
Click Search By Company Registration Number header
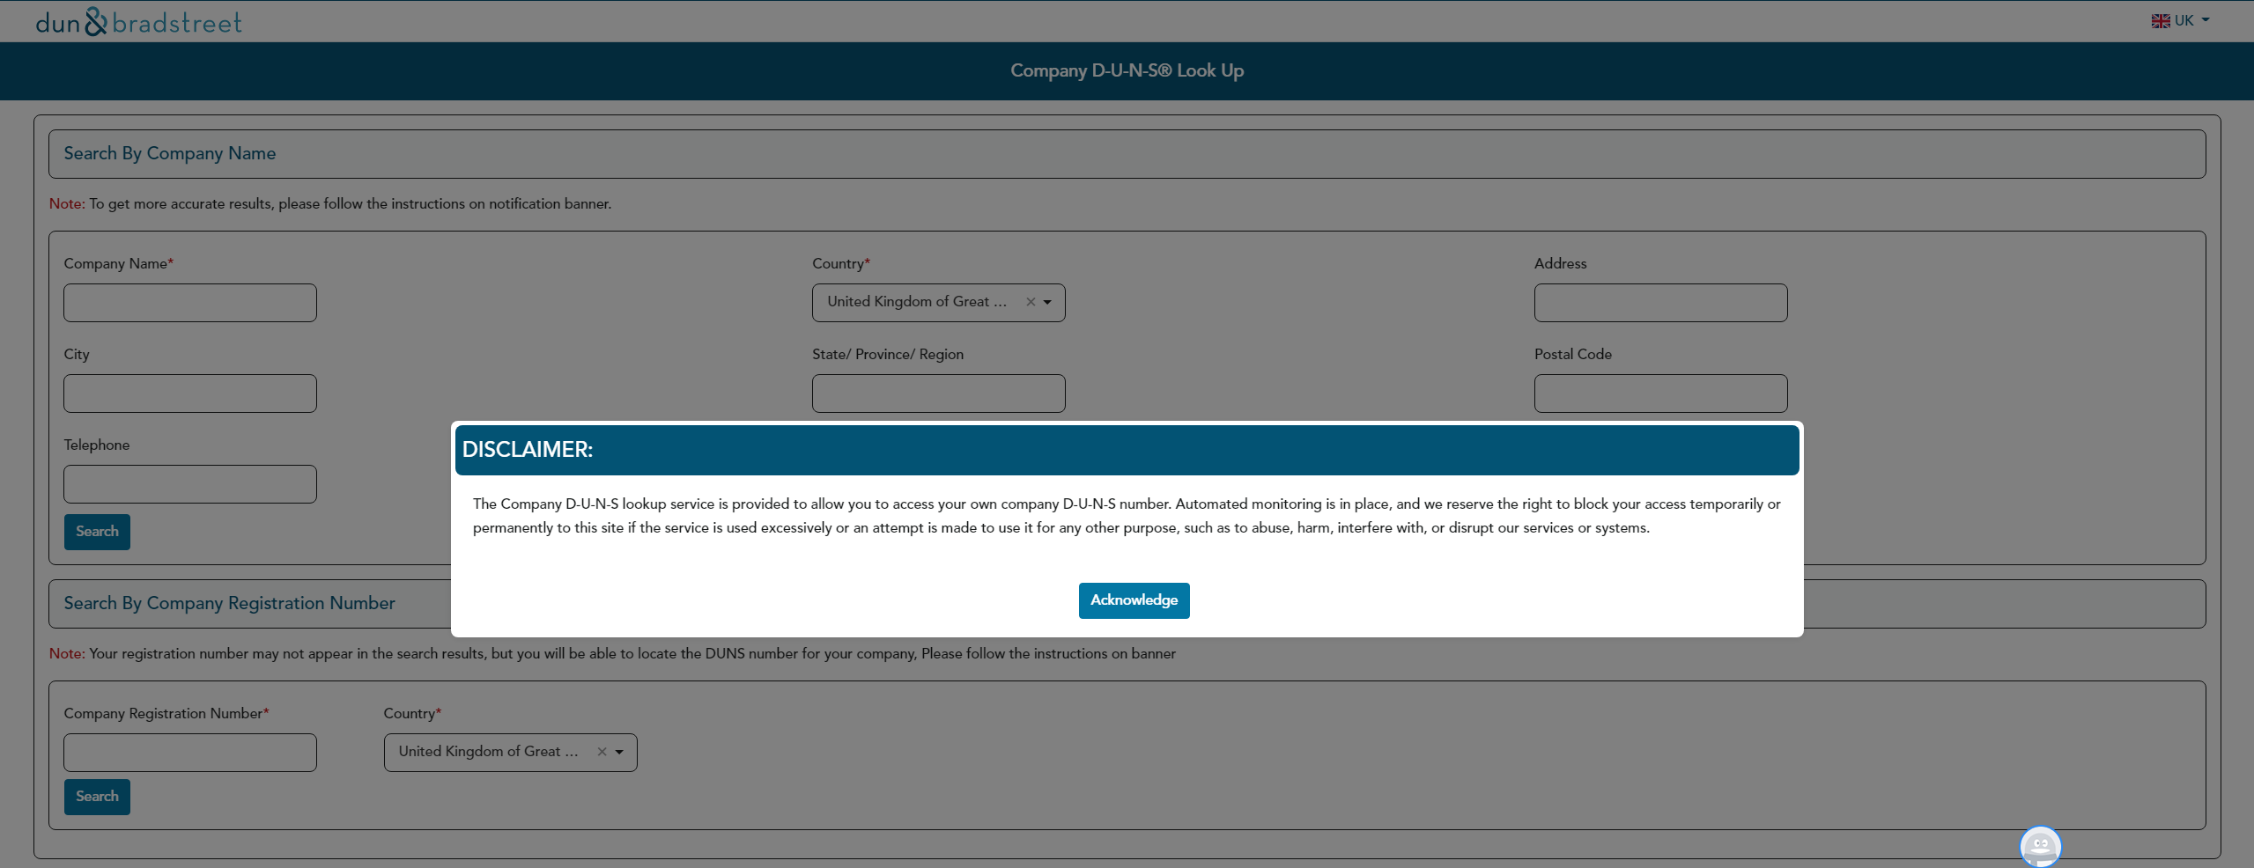tap(1127, 604)
